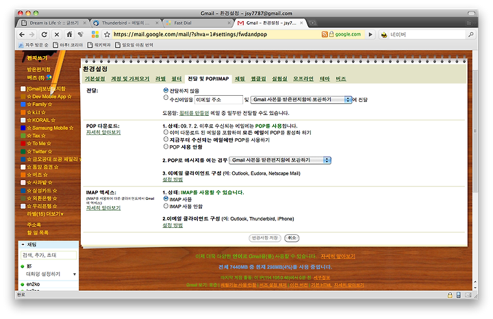Switch to Dream is Life browser tab
The image size is (493, 319).
click(x=53, y=23)
